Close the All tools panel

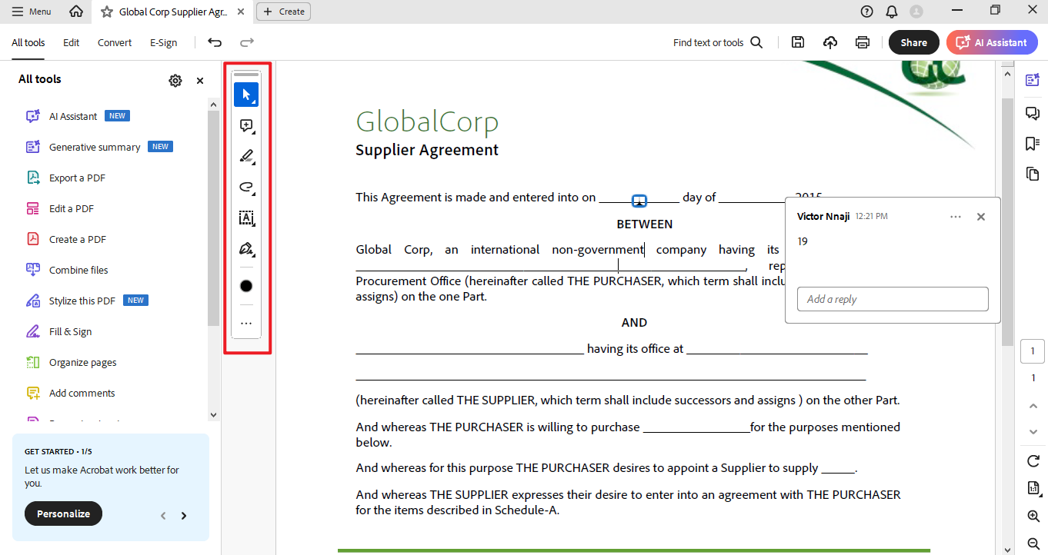point(200,81)
